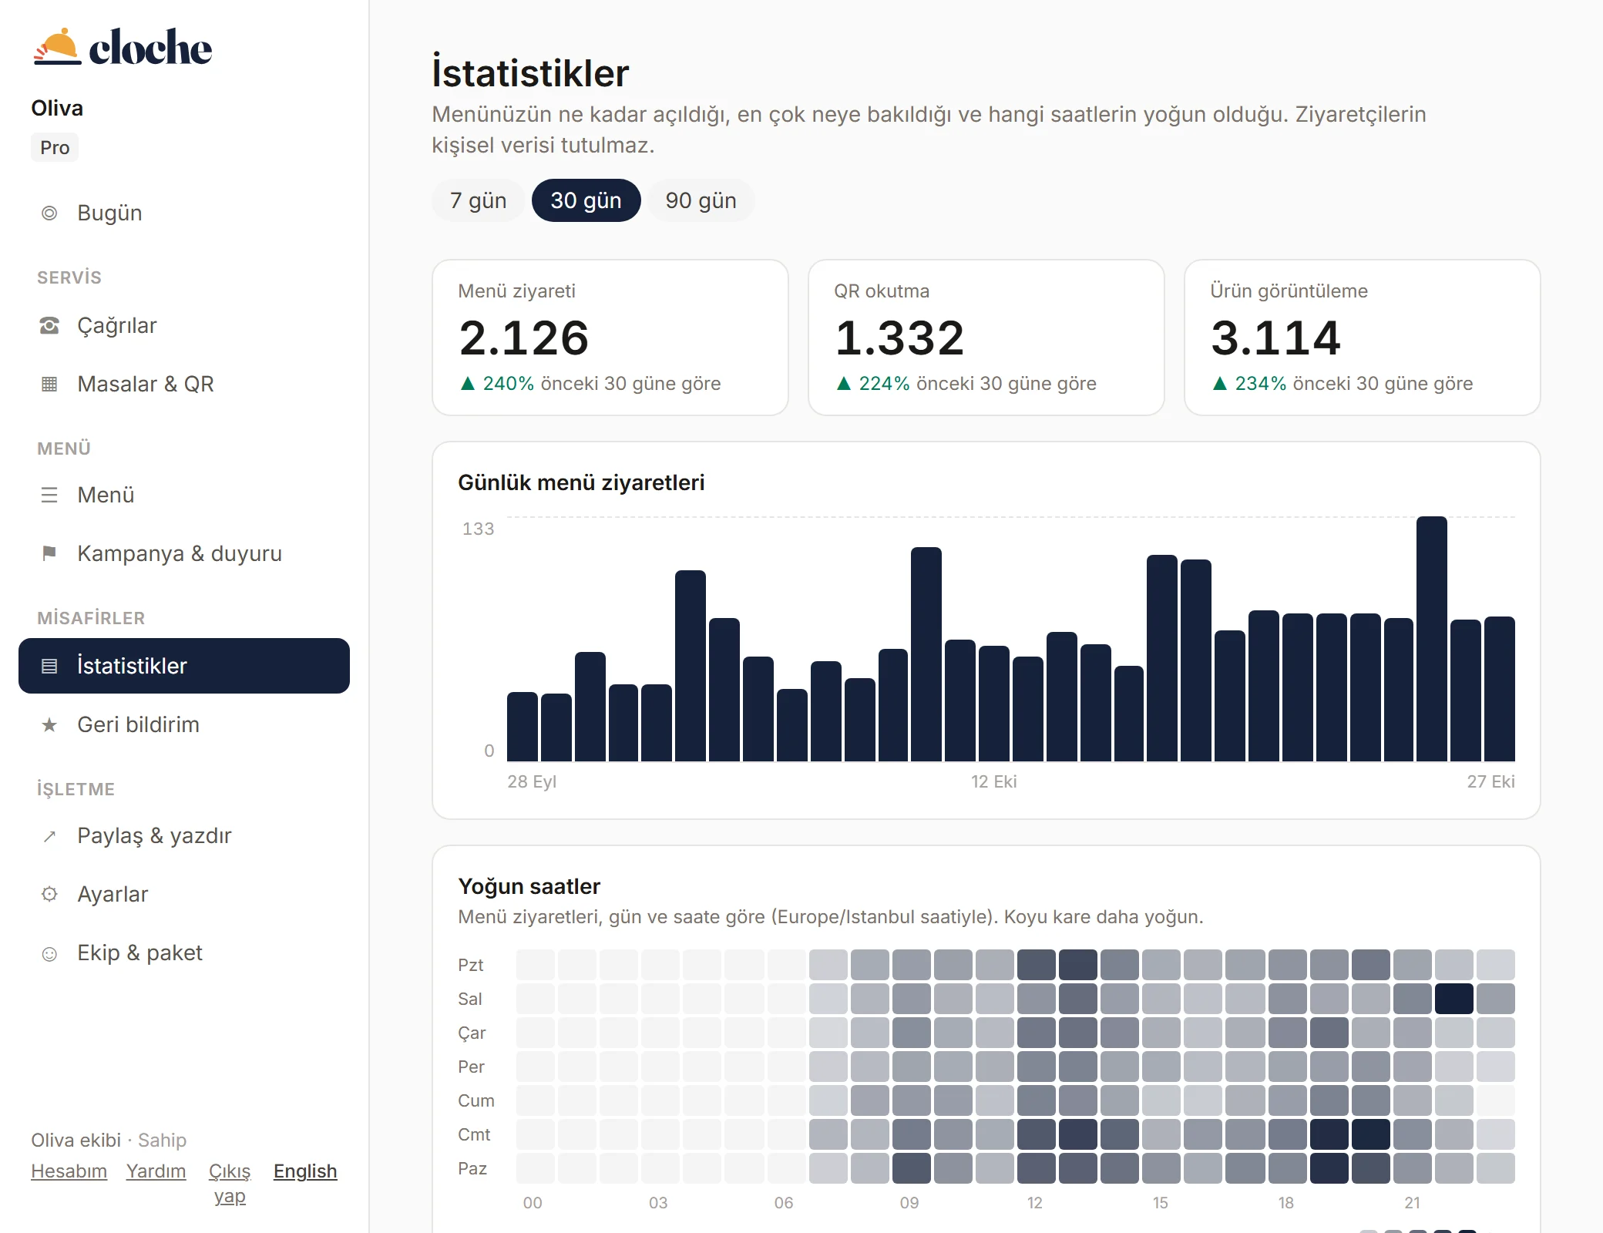
Task: Click the İstatistikler chart icon
Action: tap(49, 667)
